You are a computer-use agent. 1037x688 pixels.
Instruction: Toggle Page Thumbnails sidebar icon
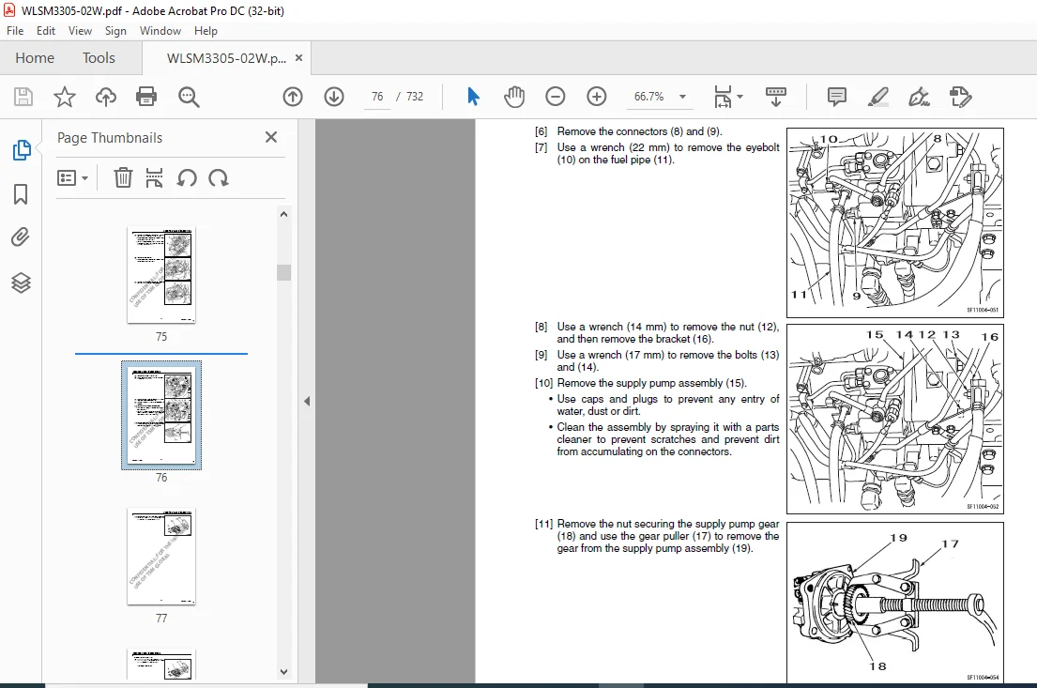(22, 150)
